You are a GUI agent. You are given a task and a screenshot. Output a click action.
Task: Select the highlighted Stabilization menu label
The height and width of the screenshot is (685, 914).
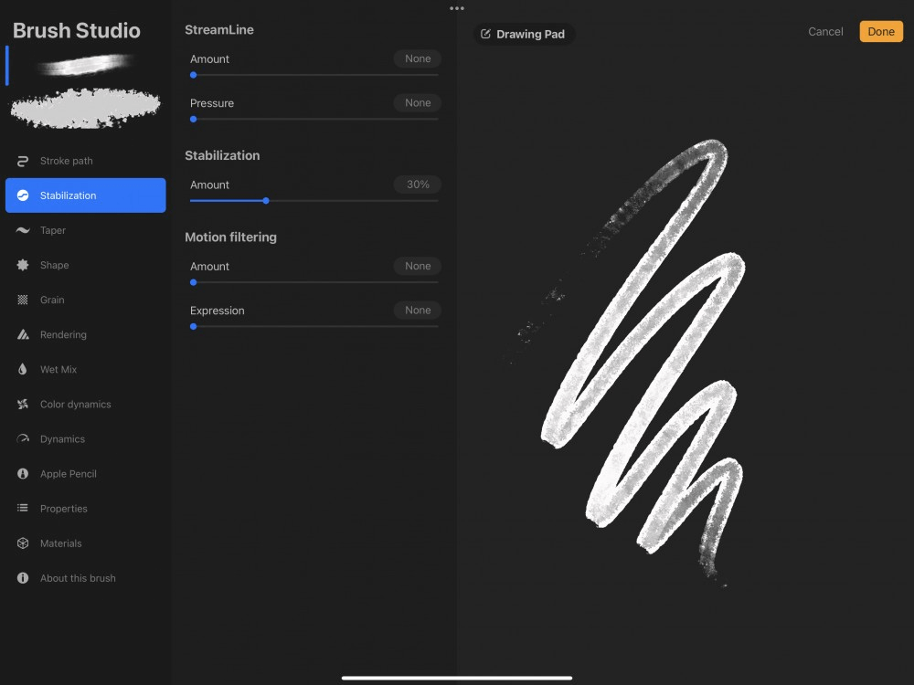69,195
